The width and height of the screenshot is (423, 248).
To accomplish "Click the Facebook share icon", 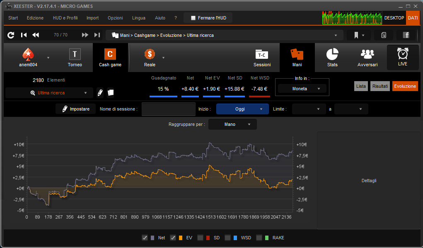I will (406, 35).
